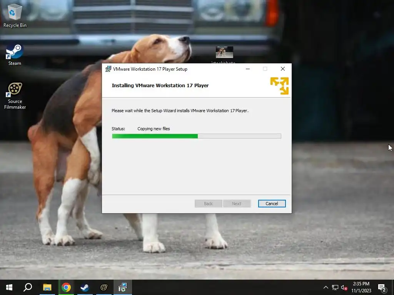Open the Recycle Bin desktop icon
Image resolution: width=394 pixels, height=295 pixels.
pyautogui.click(x=15, y=15)
